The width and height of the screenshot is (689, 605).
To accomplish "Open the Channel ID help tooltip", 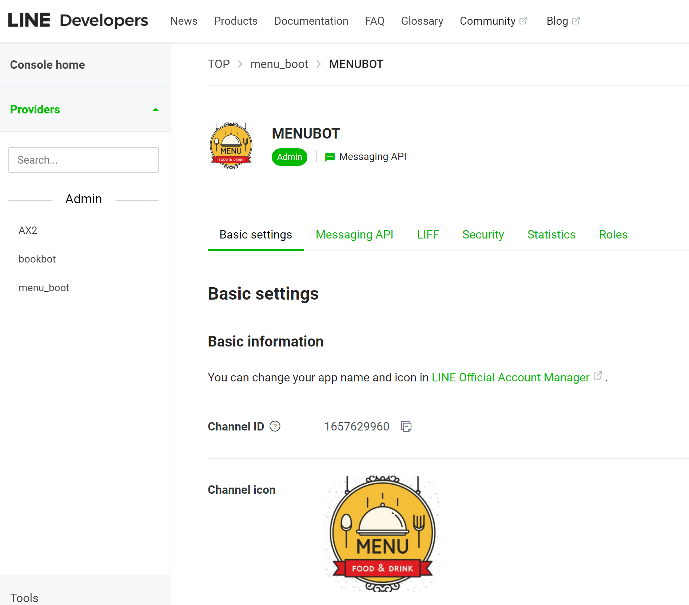I will [x=275, y=426].
